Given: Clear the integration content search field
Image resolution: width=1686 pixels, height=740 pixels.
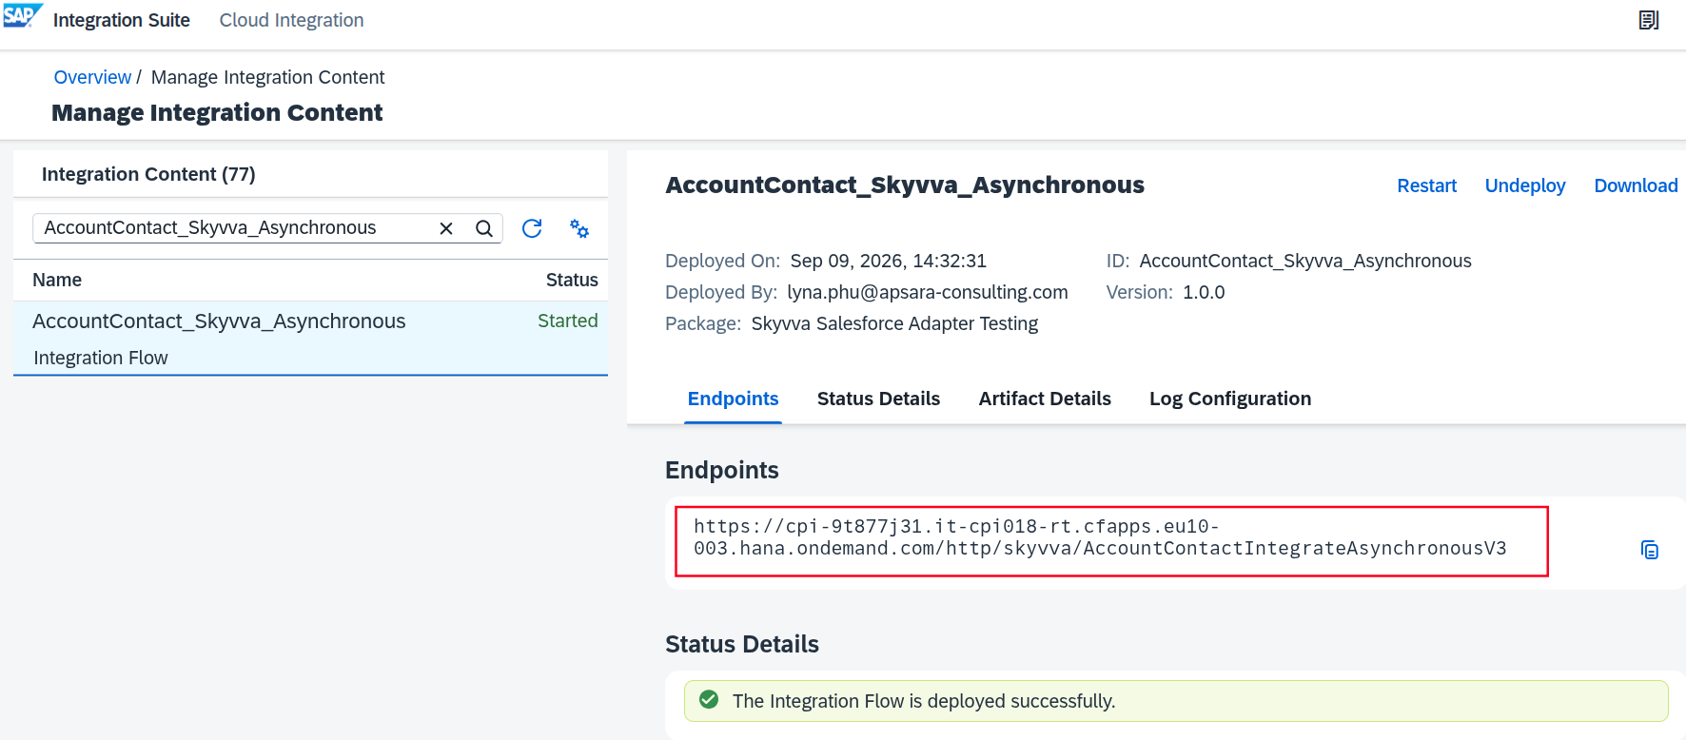Looking at the screenshot, I should [x=446, y=228].
